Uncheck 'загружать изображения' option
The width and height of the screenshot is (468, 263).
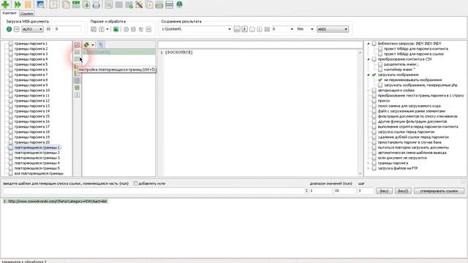pyautogui.click(x=374, y=75)
